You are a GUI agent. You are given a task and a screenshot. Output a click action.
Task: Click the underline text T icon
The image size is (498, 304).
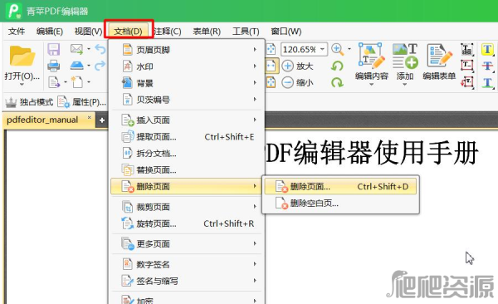487,83
